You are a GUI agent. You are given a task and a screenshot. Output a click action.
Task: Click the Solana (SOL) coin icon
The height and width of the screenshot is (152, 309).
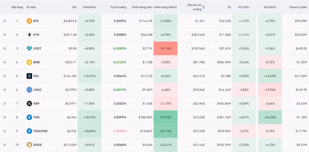pos(29,76)
